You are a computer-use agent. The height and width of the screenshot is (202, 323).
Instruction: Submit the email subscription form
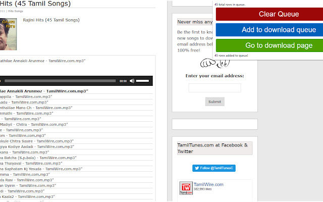click(x=214, y=102)
